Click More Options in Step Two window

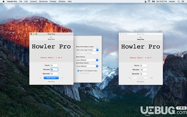point(141,82)
